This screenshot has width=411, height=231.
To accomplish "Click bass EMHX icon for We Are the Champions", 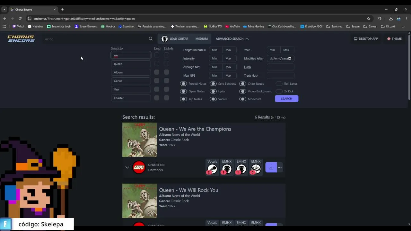I will click(241, 169).
